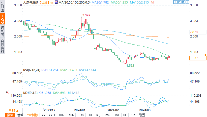The width and height of the screenshot is (207, 117).
Task: Click the MA20:1.782 value
Action: tap(100, 3)
